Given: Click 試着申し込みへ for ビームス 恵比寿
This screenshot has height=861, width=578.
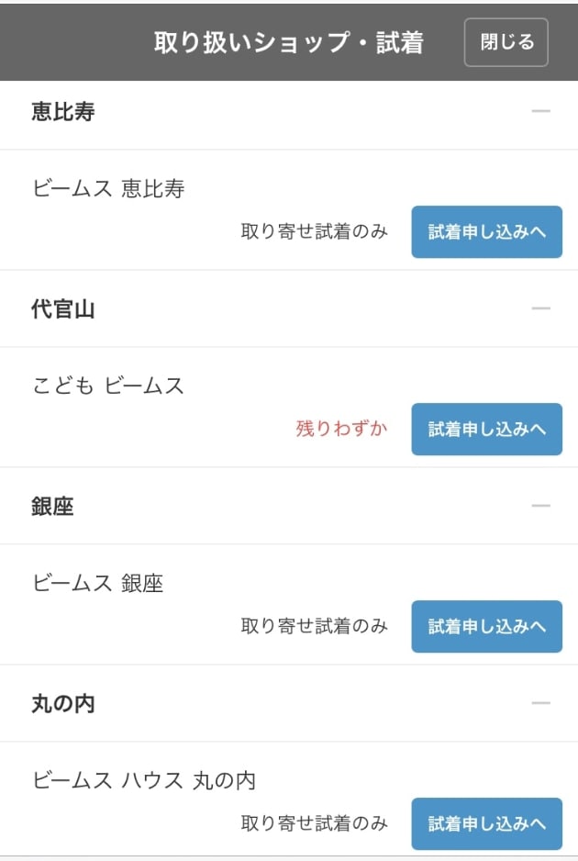Looking at the screenshot, I should (x=487, y=231).
